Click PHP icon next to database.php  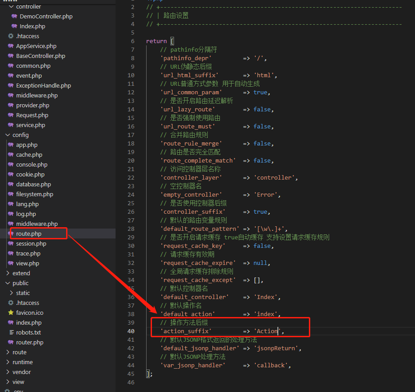click(x=11, y=184)
